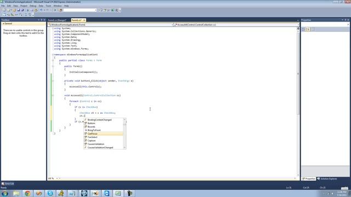Open the Tools menu
This screenshot has width=351, height=197.
pyautogui.click(x=48, y=5)
